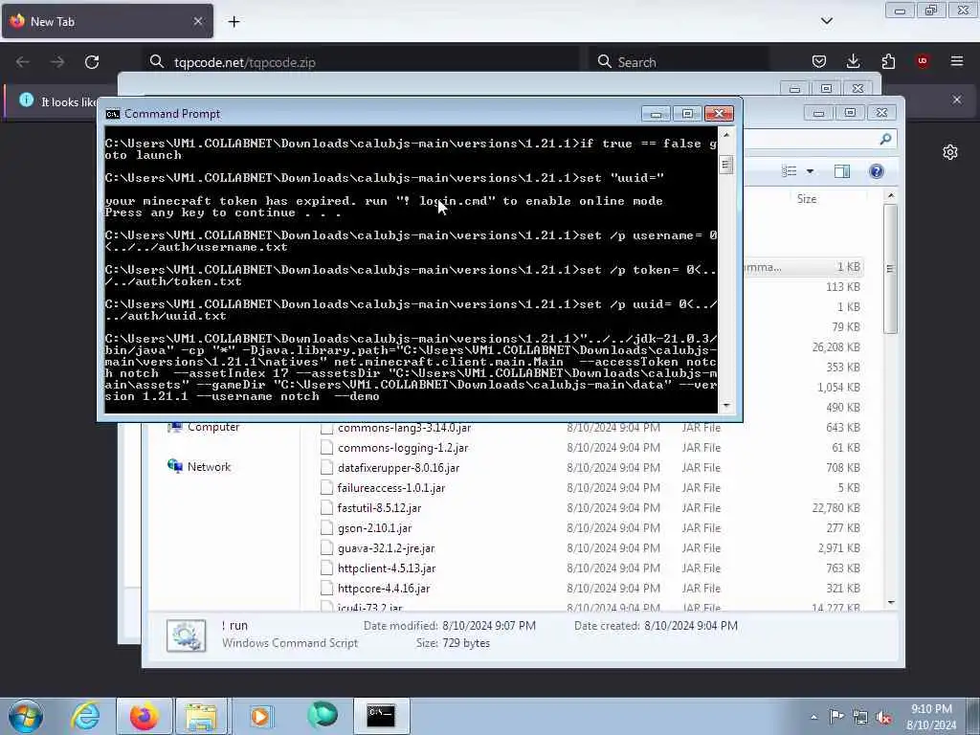This screenshot has width=980, height=735.
Task: Sort by Size column header
Action: [807, 199]
